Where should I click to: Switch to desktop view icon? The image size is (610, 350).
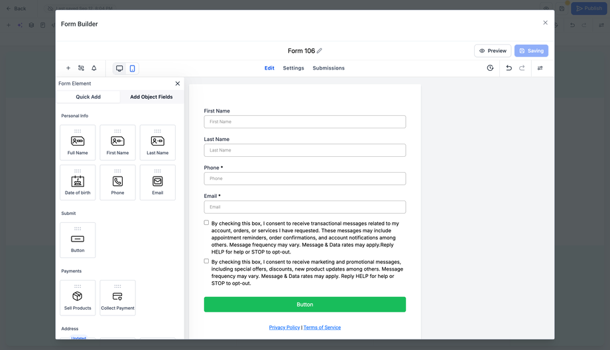[119, 68]
